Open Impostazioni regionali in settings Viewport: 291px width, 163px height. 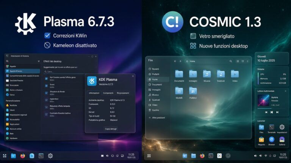[22, 115]
